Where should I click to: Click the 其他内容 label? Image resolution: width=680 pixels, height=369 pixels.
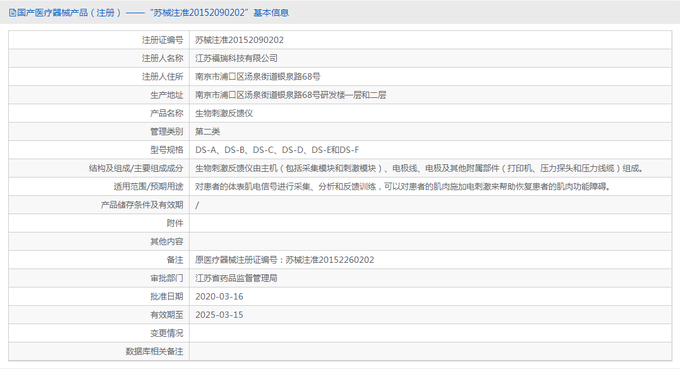pyautogui.click(x=167, y=241)
